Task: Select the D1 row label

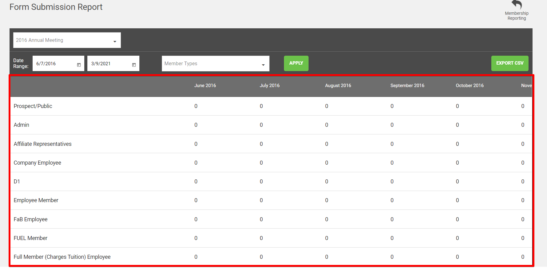Action: coord(17,182)
